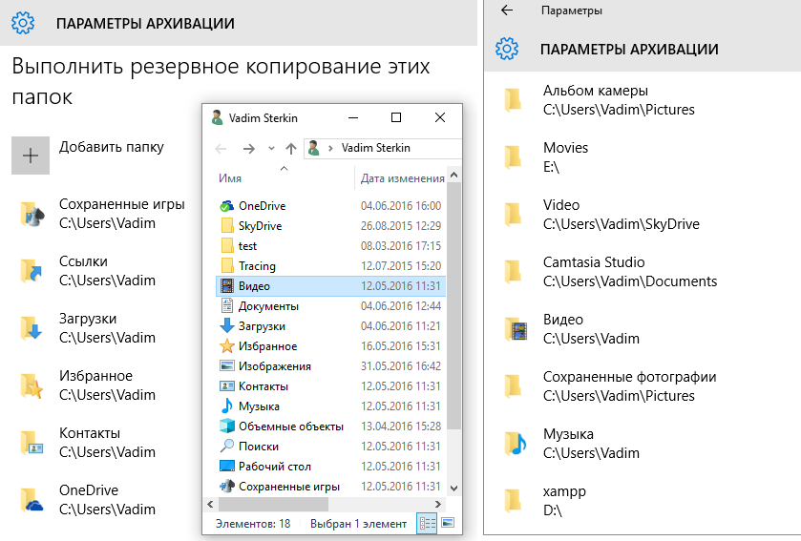
Task: Switch to details view in Explorer status bar
Action: [x=426, y=524]
